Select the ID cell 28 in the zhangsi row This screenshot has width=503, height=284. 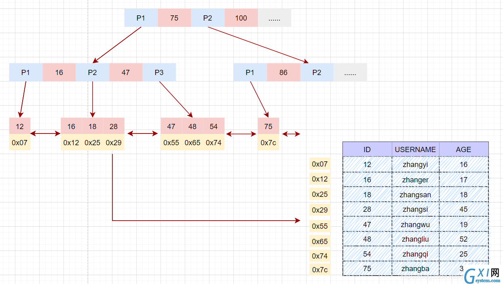367,209
